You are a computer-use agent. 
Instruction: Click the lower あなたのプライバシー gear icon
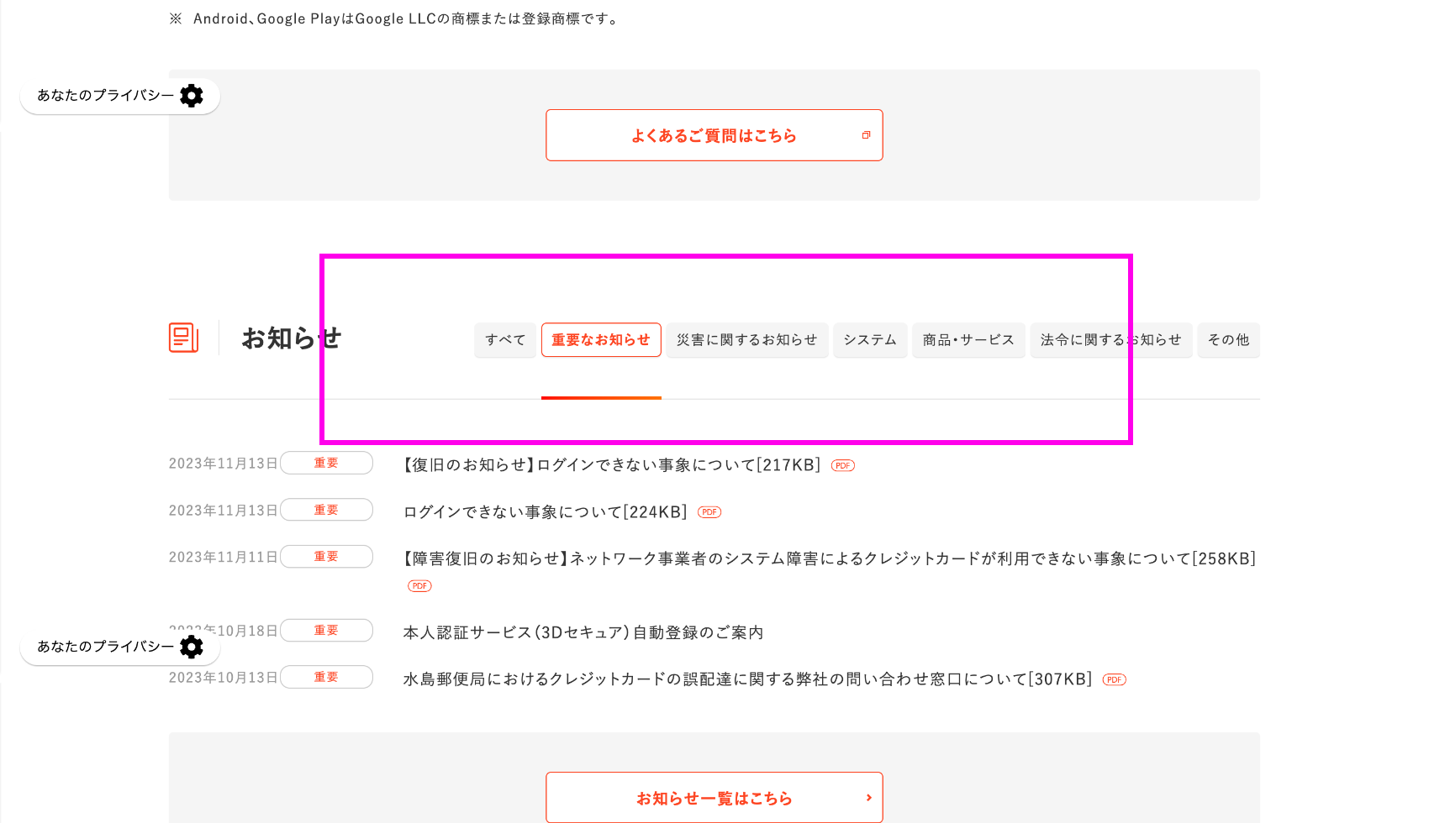[x=192, y=647]
